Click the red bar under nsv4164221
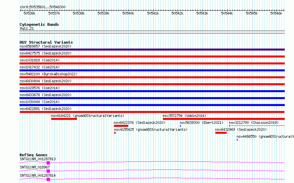This screenshot has width=294, height=183. click(64, 119)
